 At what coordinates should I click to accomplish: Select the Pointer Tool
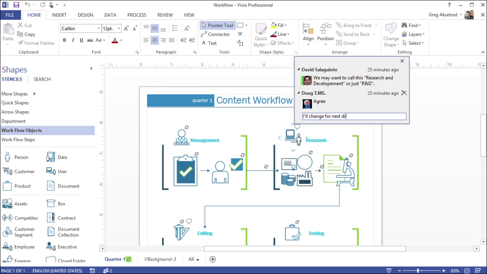[217, 25]
